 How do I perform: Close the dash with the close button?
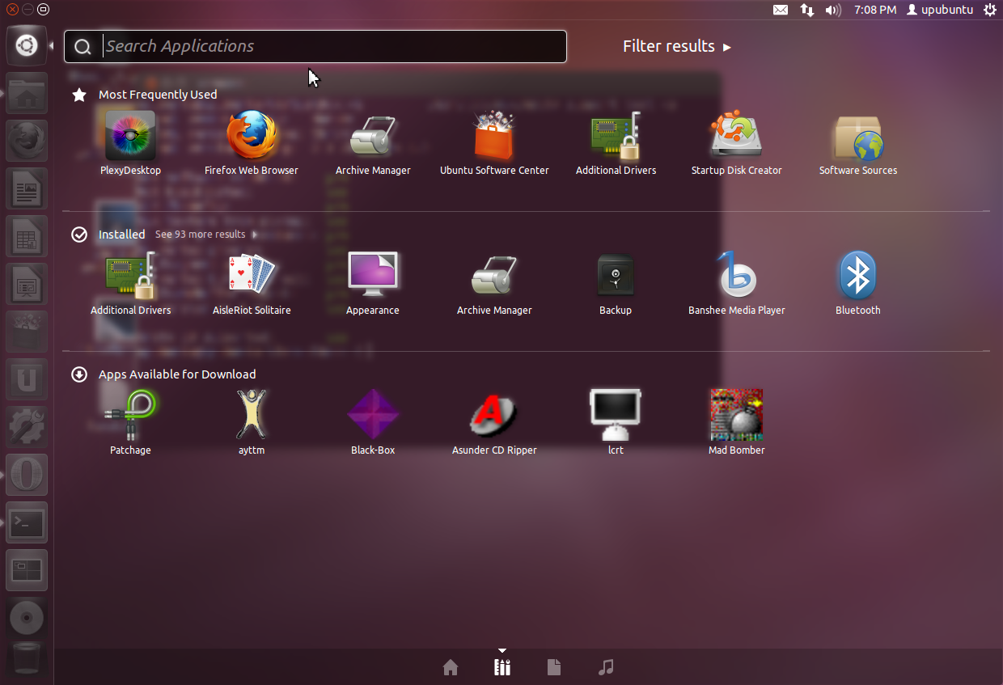click(12, 10)
